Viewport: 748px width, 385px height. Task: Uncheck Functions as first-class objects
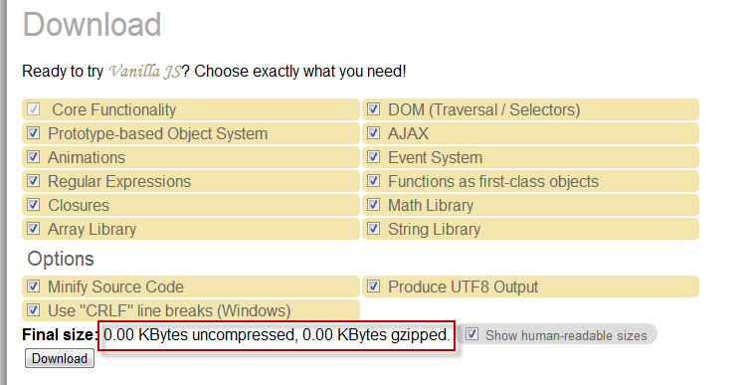pos(373,180)
